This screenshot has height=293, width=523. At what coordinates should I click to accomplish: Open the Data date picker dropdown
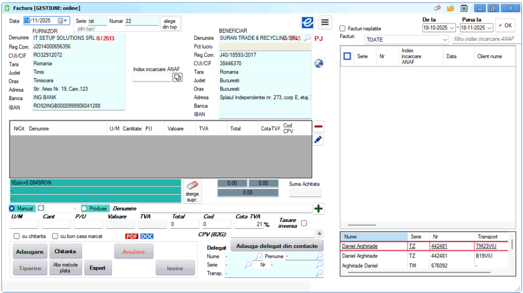click(63, 21)
